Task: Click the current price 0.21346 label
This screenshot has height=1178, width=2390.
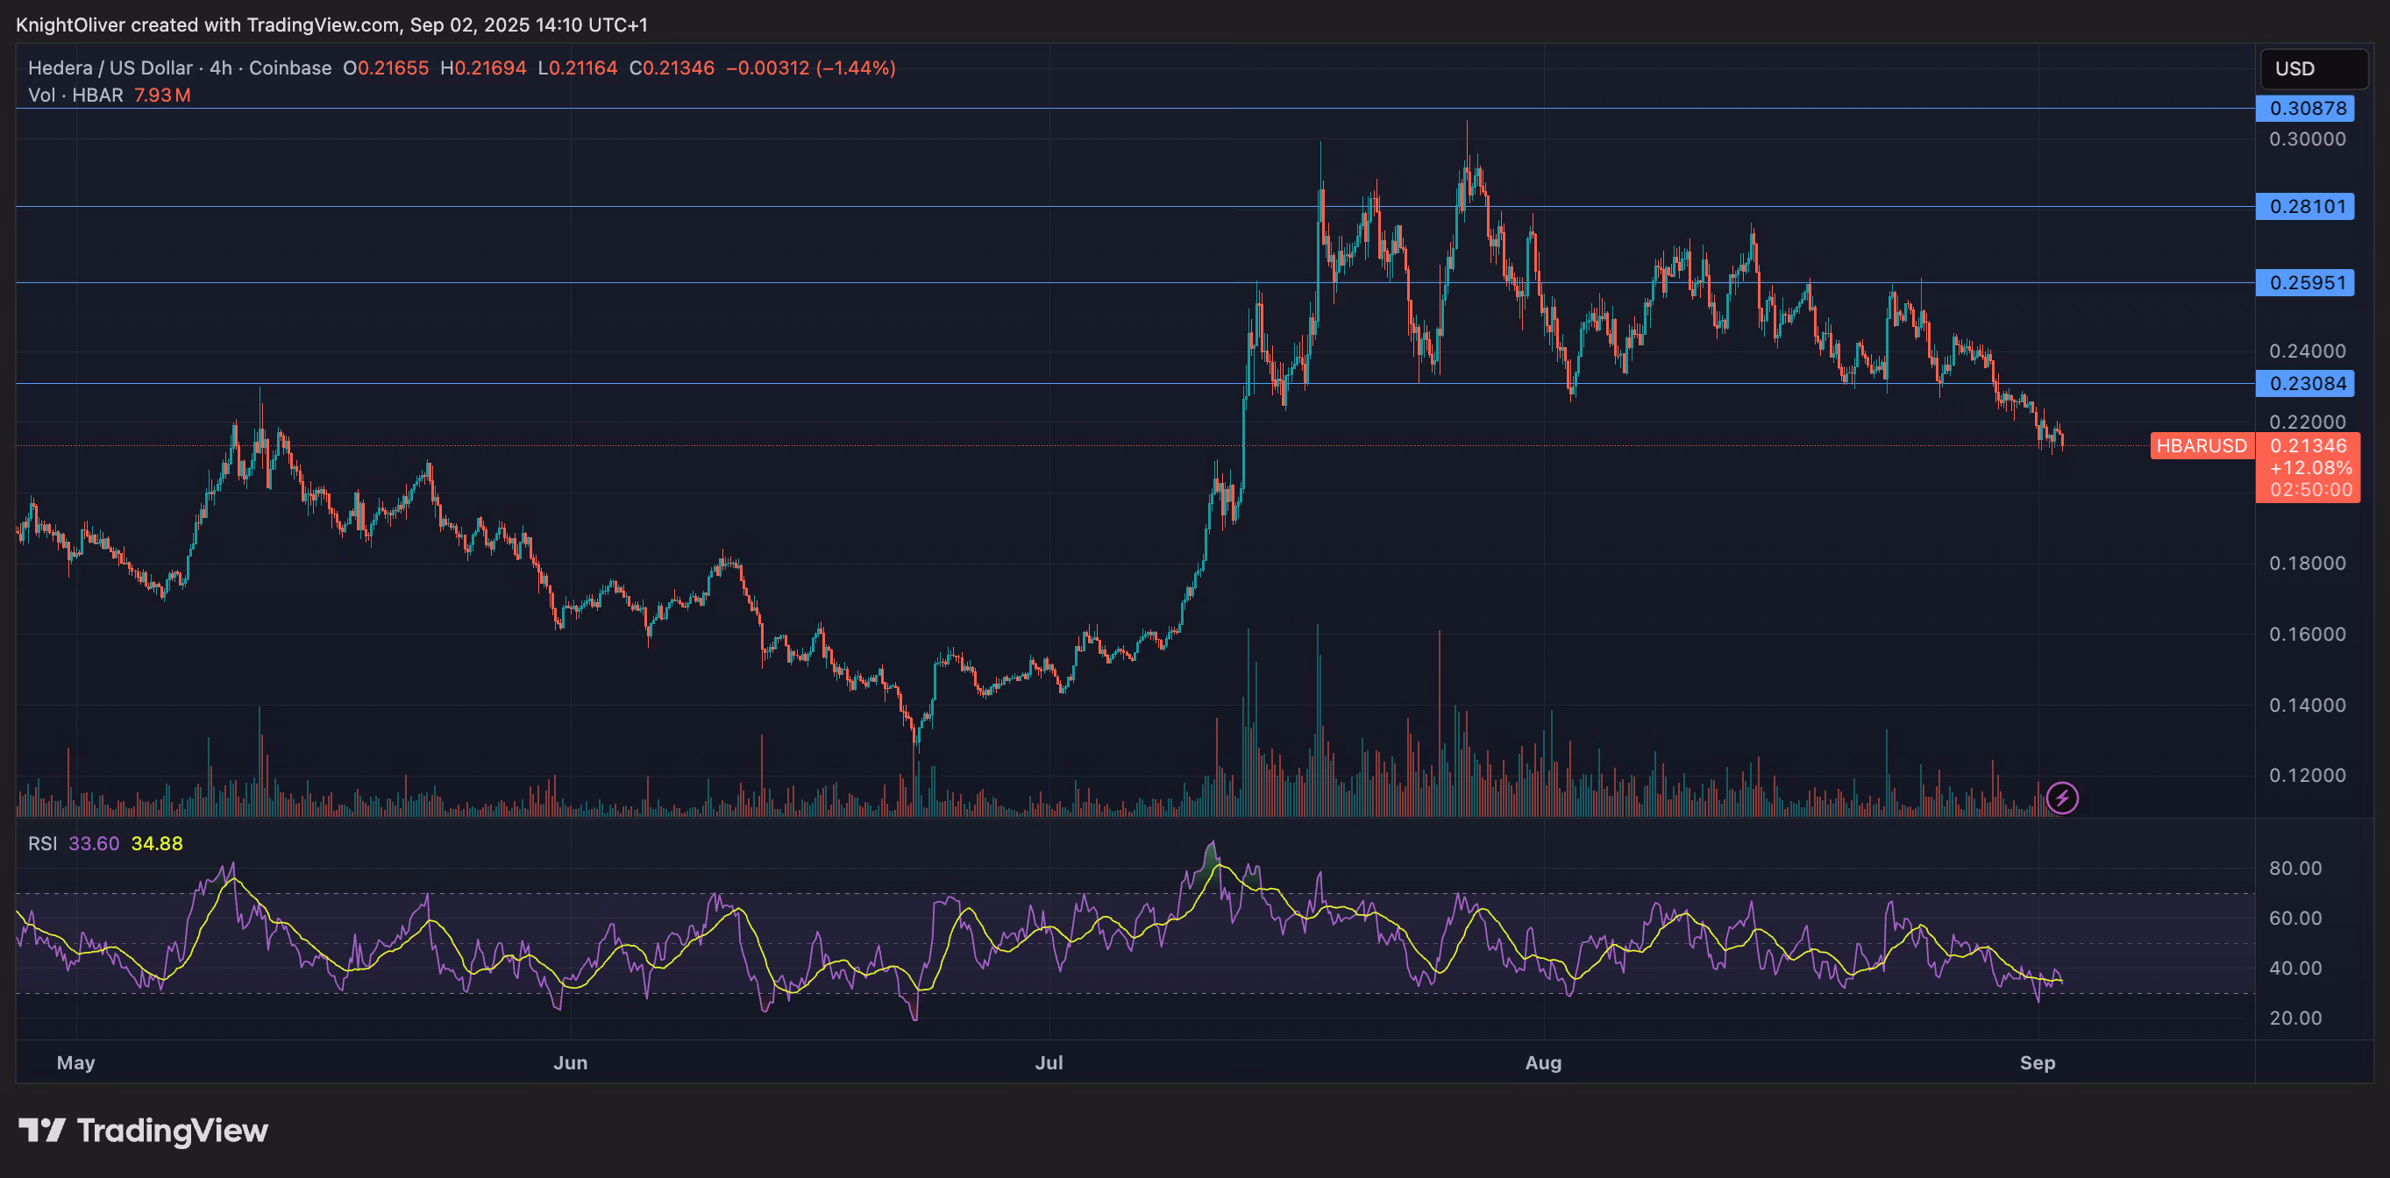Action: click(x=2308, y=446)
